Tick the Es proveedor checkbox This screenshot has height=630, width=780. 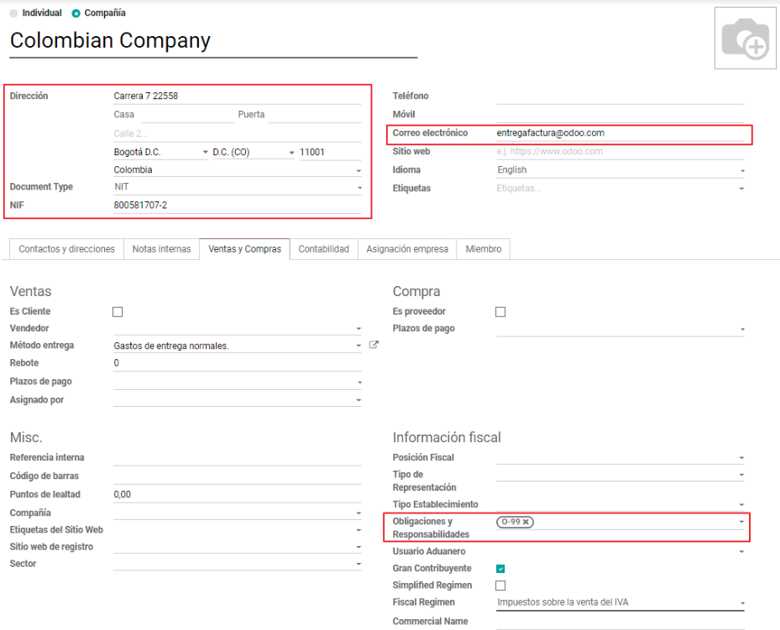click(x=500, y=311)
